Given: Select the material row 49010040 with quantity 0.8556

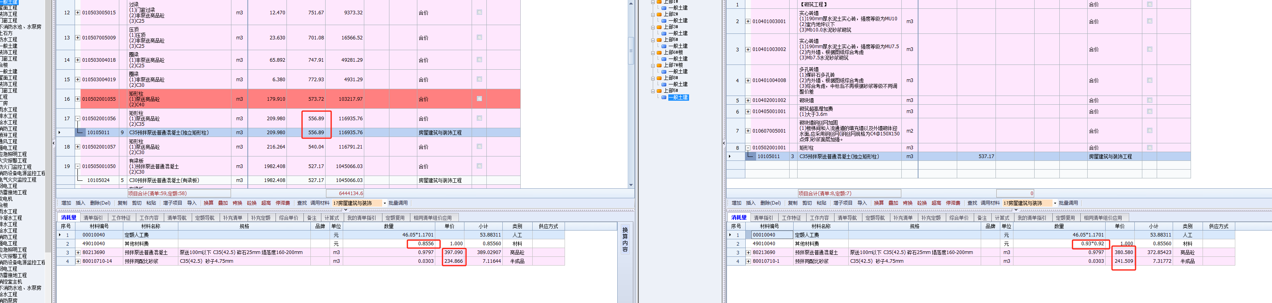Looking at the screenshot, I should (x=310, y=243).
